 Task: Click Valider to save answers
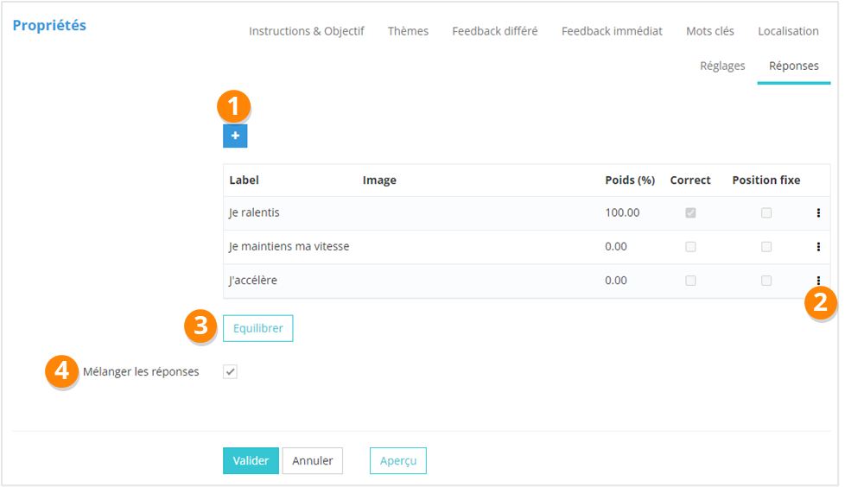251,461
